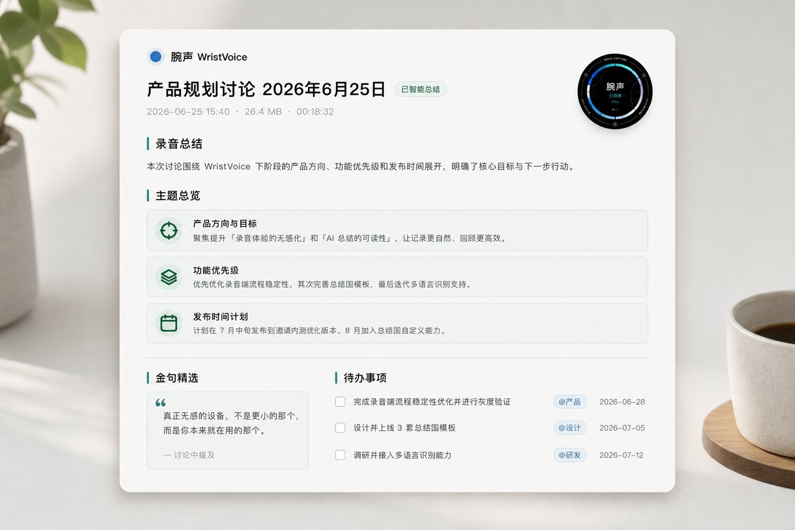Click the layers icon for 功能优先级
Image resolution: width=795 pixels, height=530 pixels.
168,277
